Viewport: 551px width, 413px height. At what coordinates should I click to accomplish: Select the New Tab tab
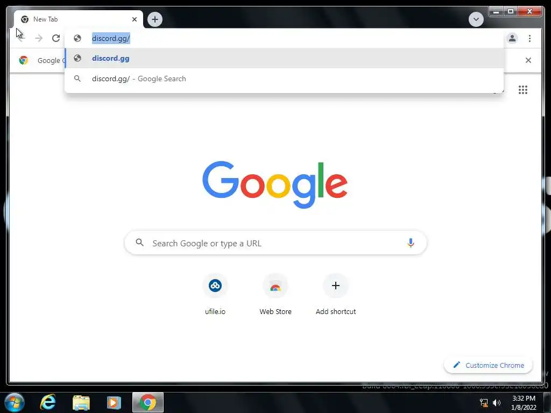(x=79, y=19)
